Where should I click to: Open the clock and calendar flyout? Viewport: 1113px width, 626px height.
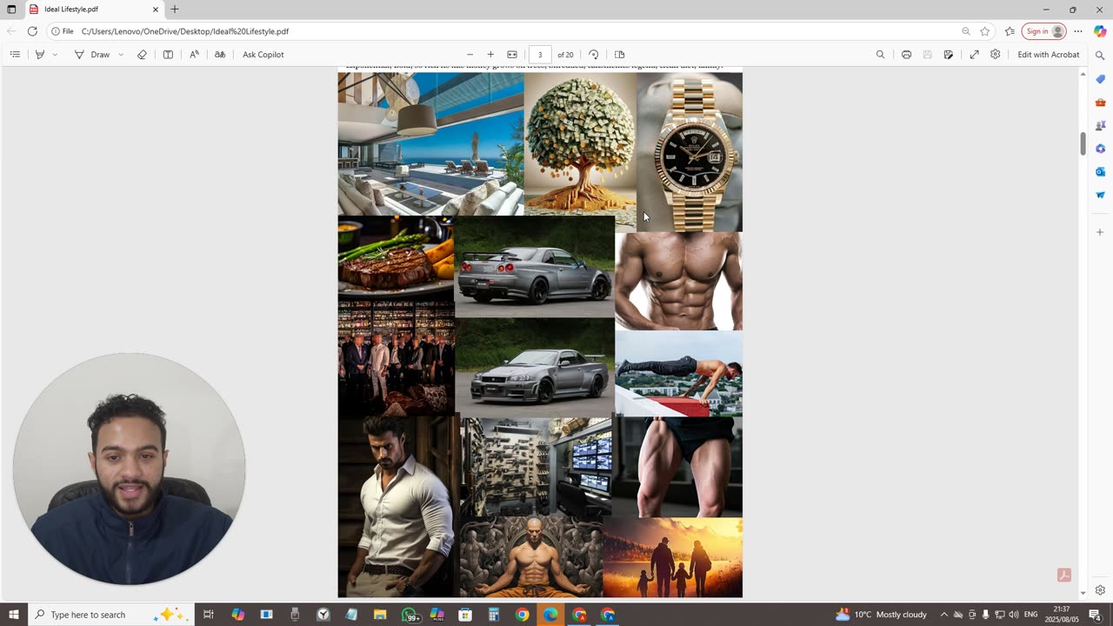click(1062, 615)
